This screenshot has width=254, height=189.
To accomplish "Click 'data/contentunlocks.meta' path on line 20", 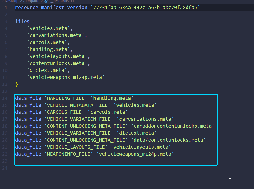I will [168, 140].
